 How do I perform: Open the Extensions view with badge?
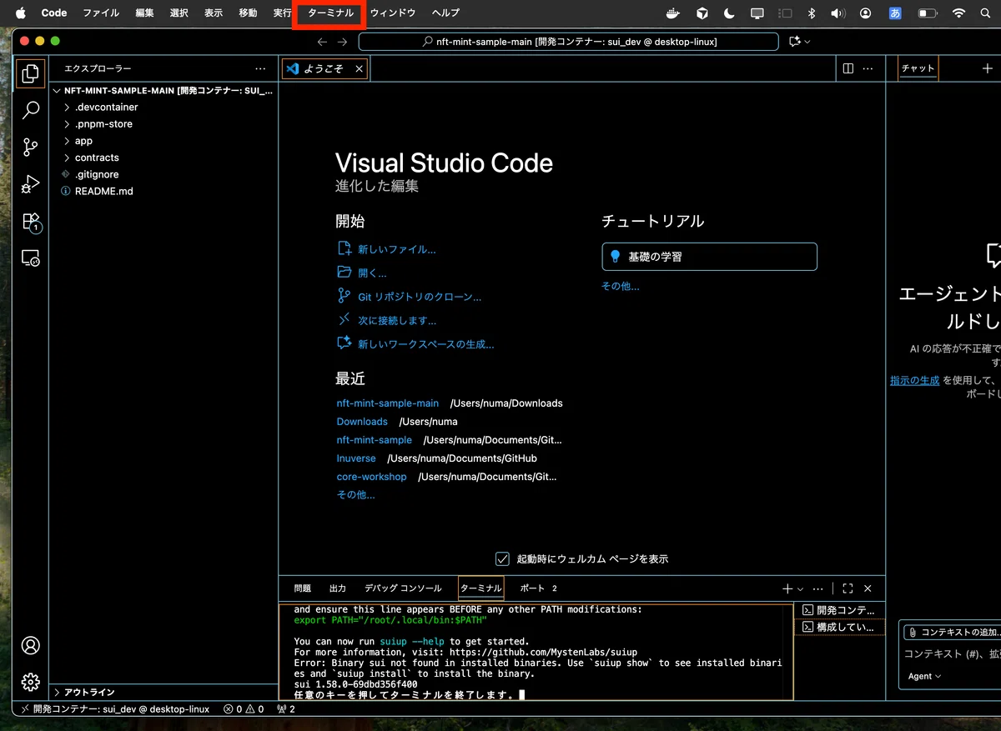30,222
